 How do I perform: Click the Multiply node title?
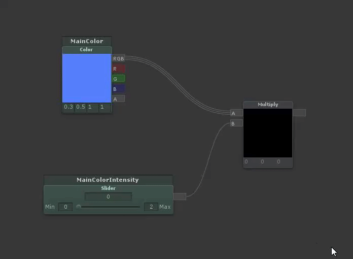(x=268, y=105)
